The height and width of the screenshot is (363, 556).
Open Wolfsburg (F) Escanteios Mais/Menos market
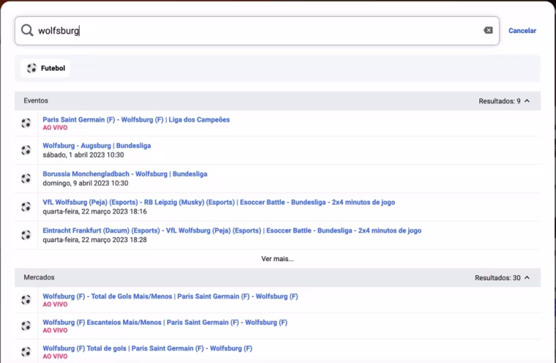(x=165, y=322)
